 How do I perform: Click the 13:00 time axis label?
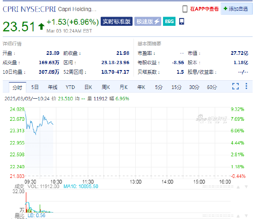pyautogui.click(x=136, y=182)
